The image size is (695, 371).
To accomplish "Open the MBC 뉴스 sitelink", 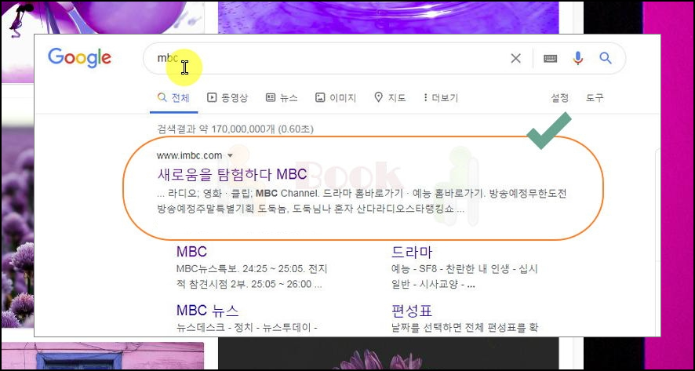I will tap(207, 310).
